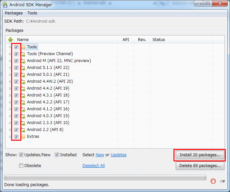Viewport: 230px width, 192px height.
Task: Click the Delete 85 packages button
Action: click(200, 166)
